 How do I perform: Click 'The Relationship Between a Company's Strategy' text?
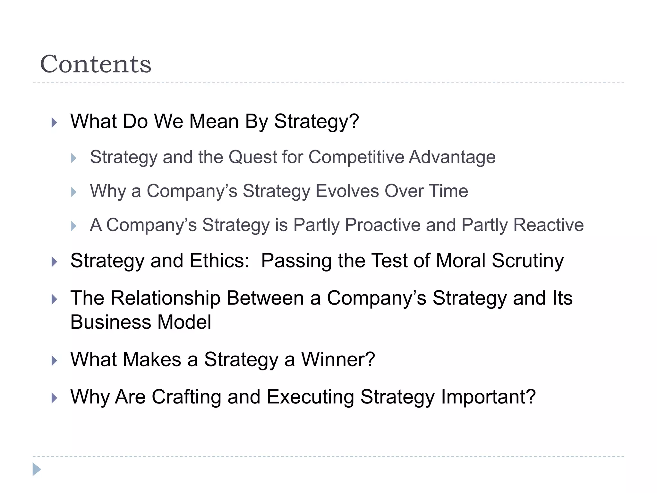[x=321, y=298]
